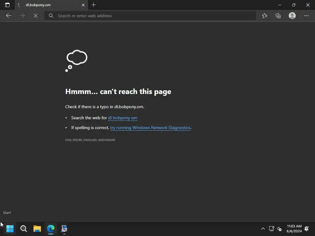This screenshot has width=315, height=236.
Task: Open taskbar Search
Action: coord(23,229)
